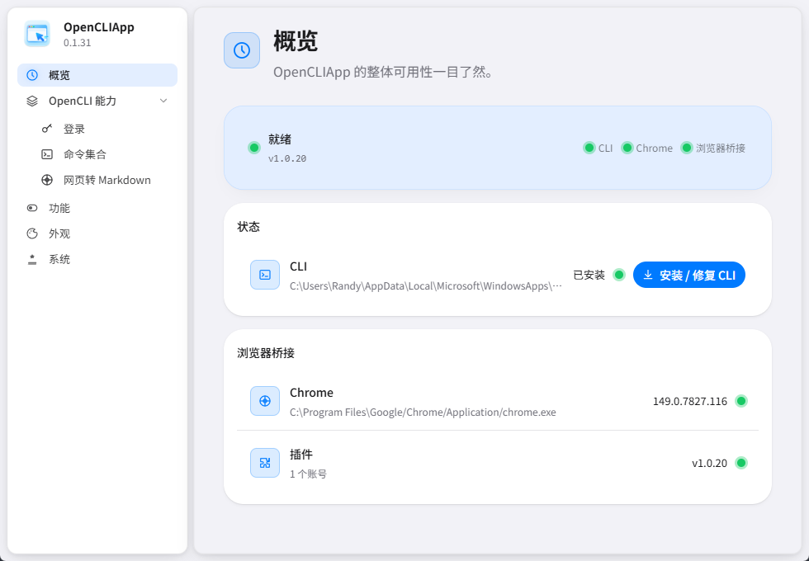Click the key icon beside 登录
Image resolution: width=809 pixels, height=561 pixels.
click(47, 129)
